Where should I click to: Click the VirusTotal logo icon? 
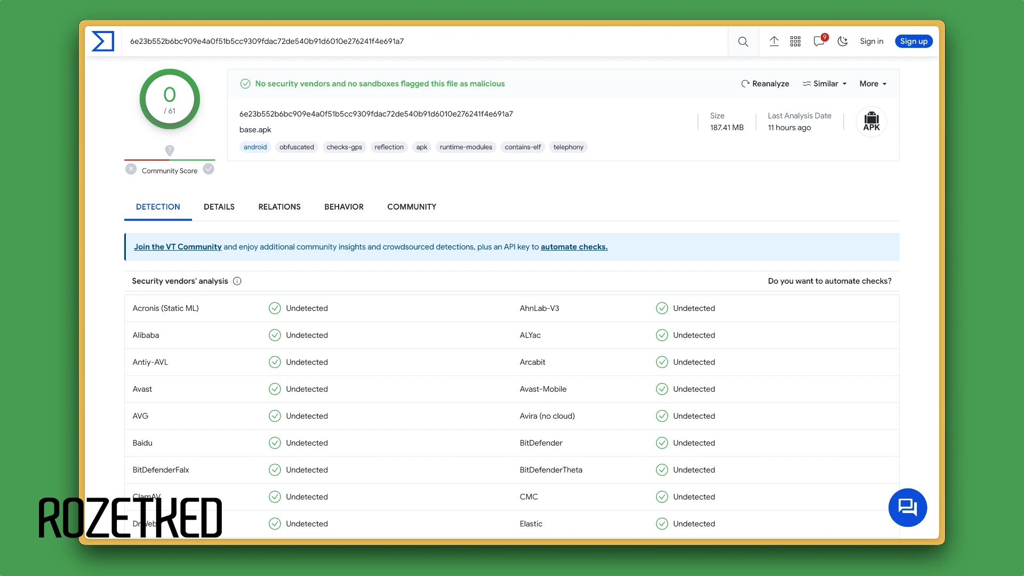tap(103, 41)
